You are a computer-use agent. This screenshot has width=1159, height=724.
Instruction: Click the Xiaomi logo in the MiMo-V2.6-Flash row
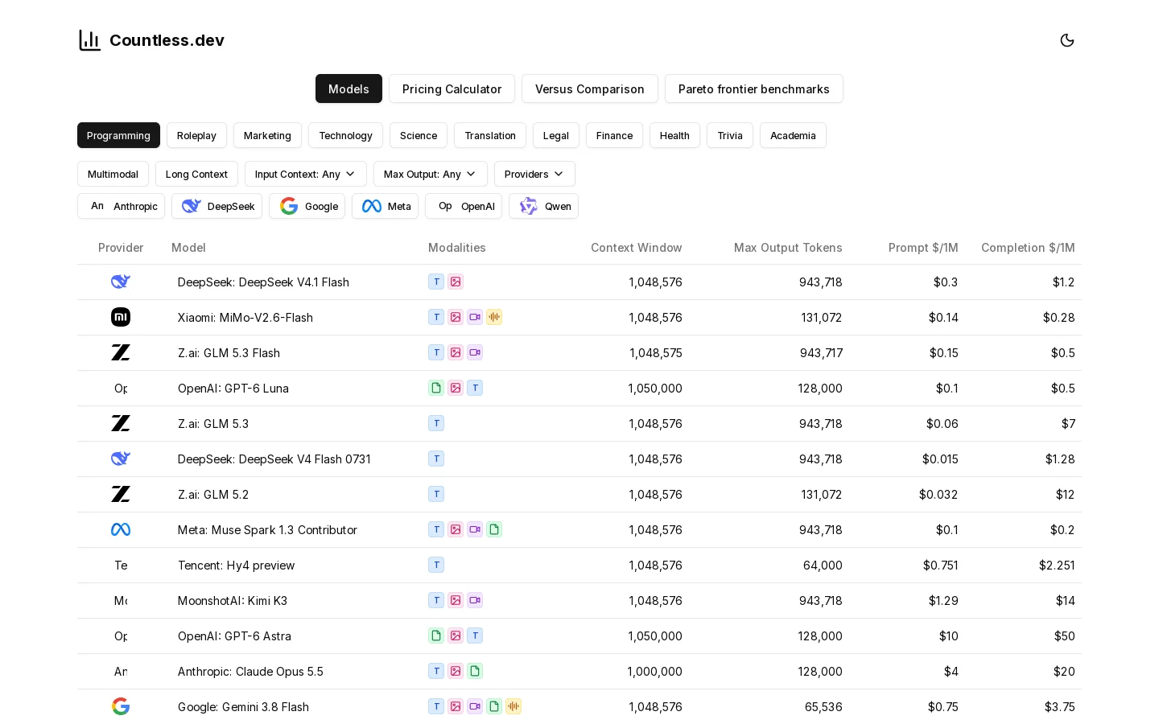coord(121,317)
